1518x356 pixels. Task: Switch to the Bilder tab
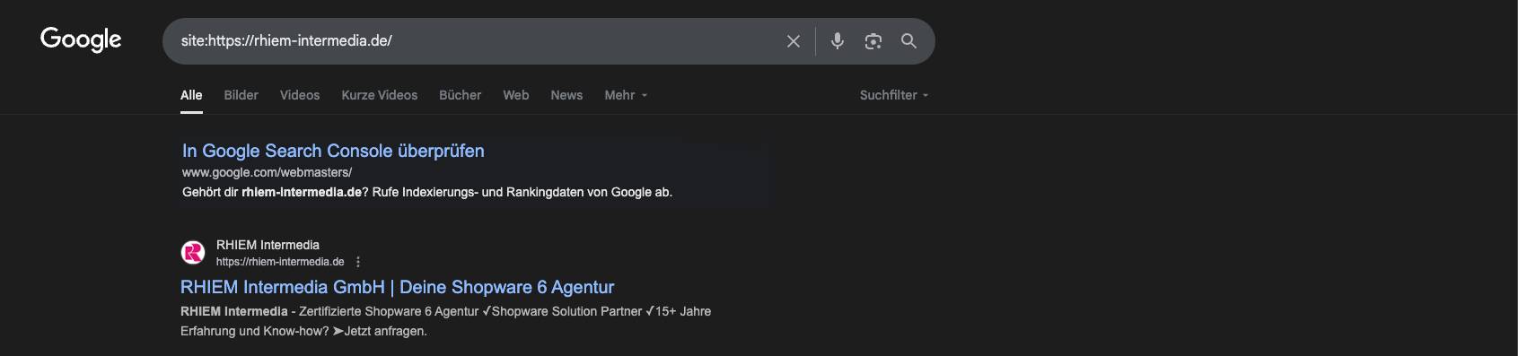(x=241, y=95)
